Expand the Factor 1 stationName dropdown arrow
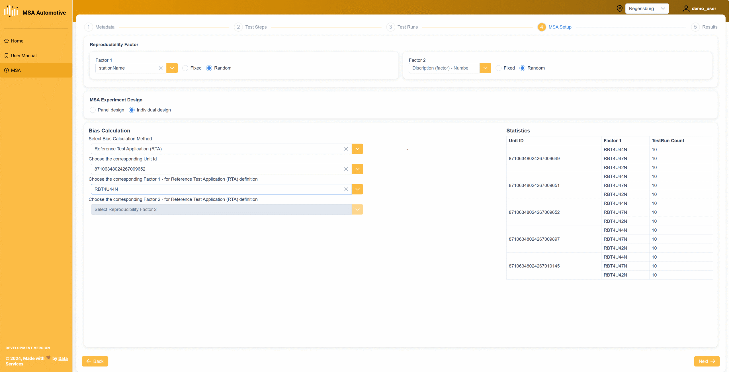729x372 pixels. 172,68
